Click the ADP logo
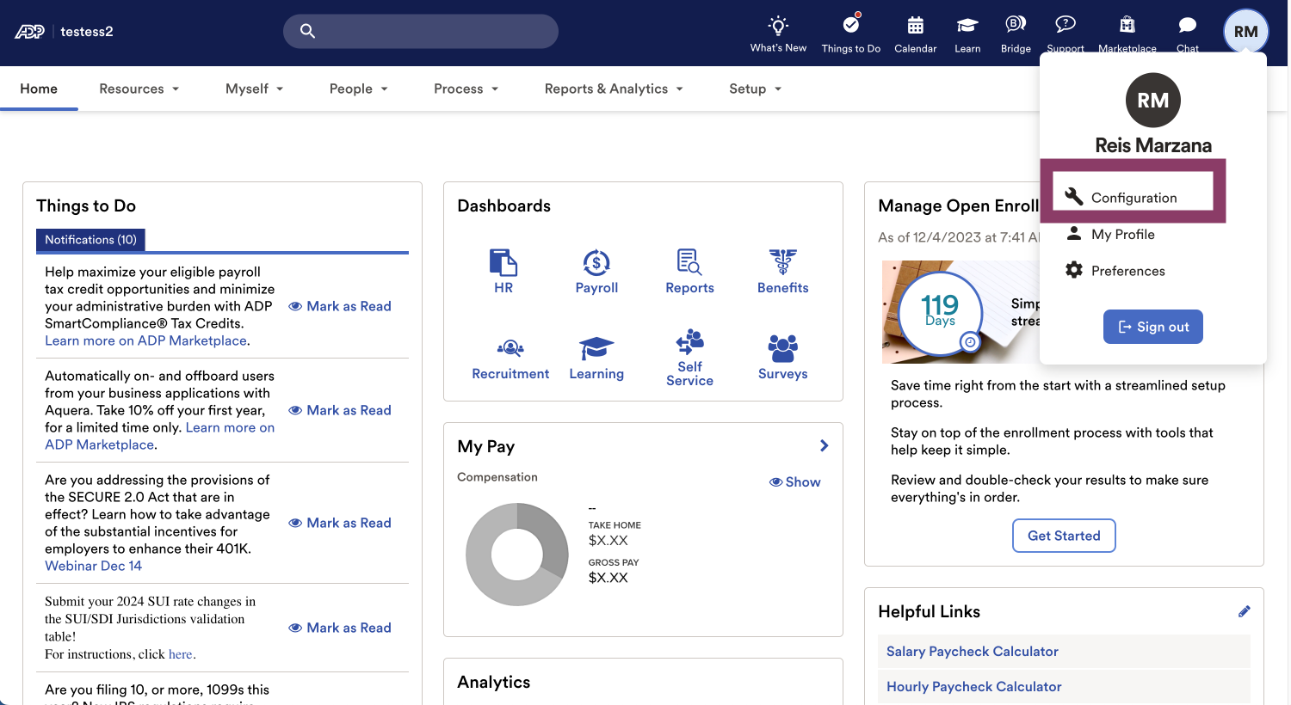 click(29, 32)
